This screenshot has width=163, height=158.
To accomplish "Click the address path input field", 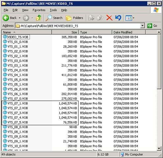I will pos(78,26).
